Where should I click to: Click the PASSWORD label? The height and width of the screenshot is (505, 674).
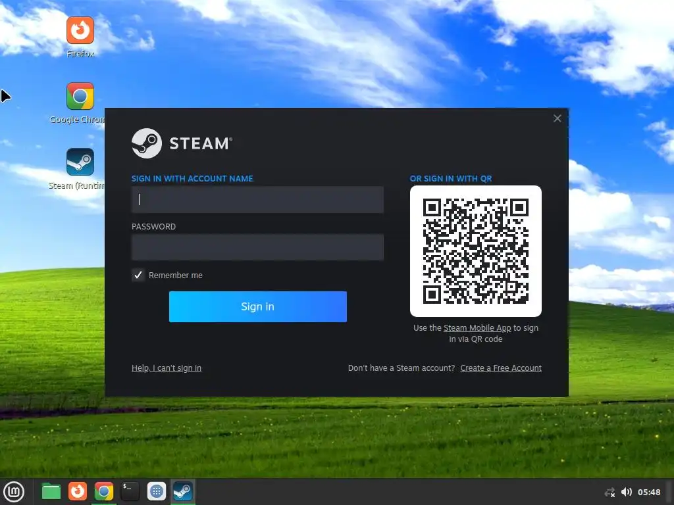pos(153,227)
